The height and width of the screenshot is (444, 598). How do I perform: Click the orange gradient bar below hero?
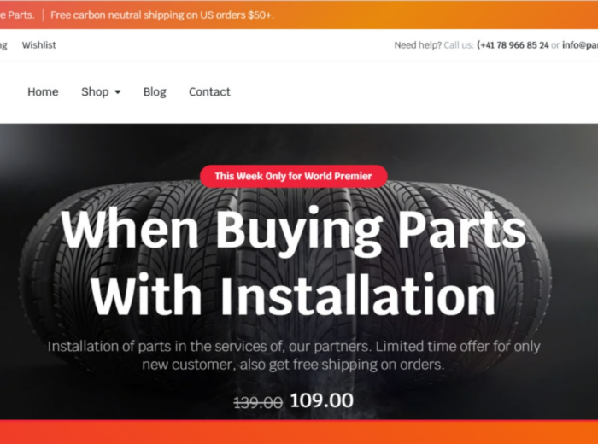pos(299,432)
